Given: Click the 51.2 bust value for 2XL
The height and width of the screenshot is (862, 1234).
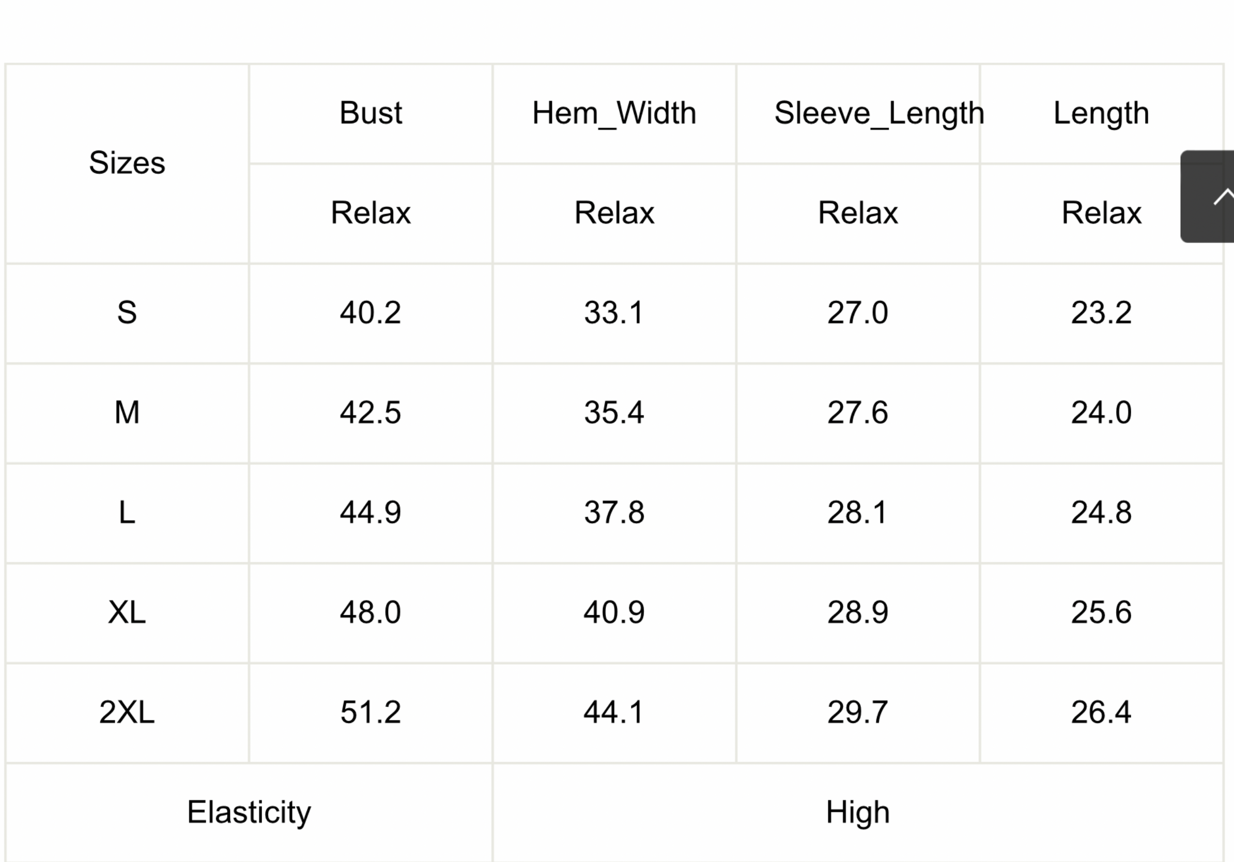Looking at the screenshot, I should click(x=371, y=713).
